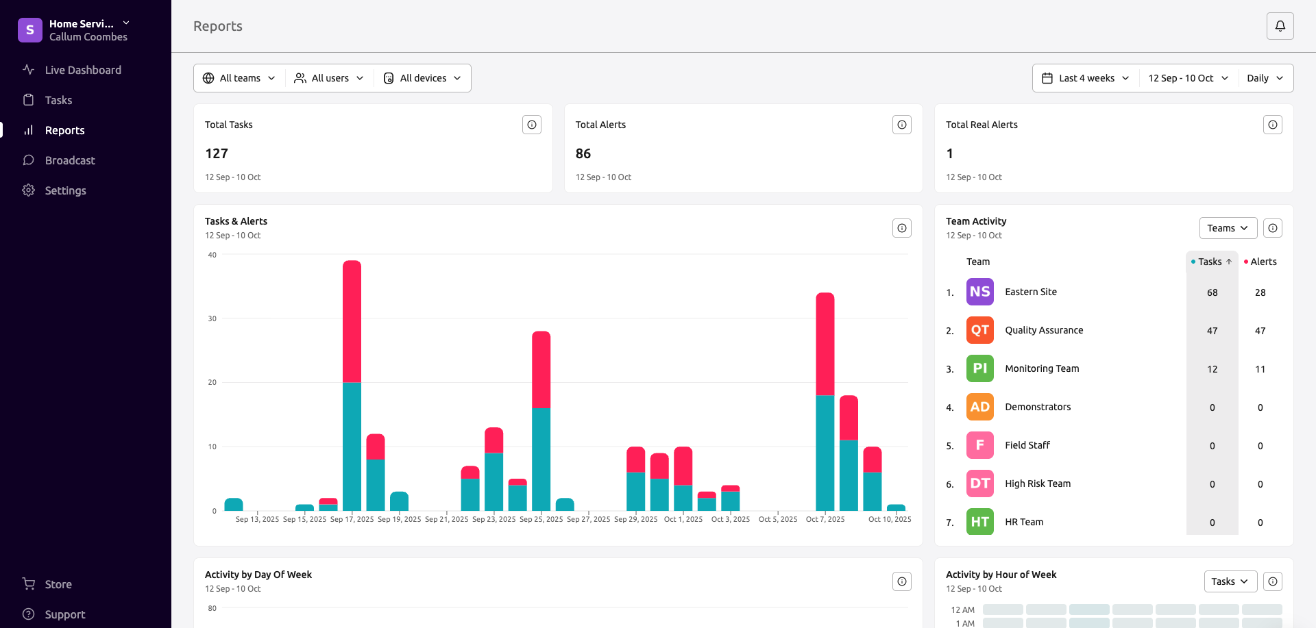The image size is (1316, 628).
Task: Click the Demonstrators team name
Action: tap(1038, 407)
